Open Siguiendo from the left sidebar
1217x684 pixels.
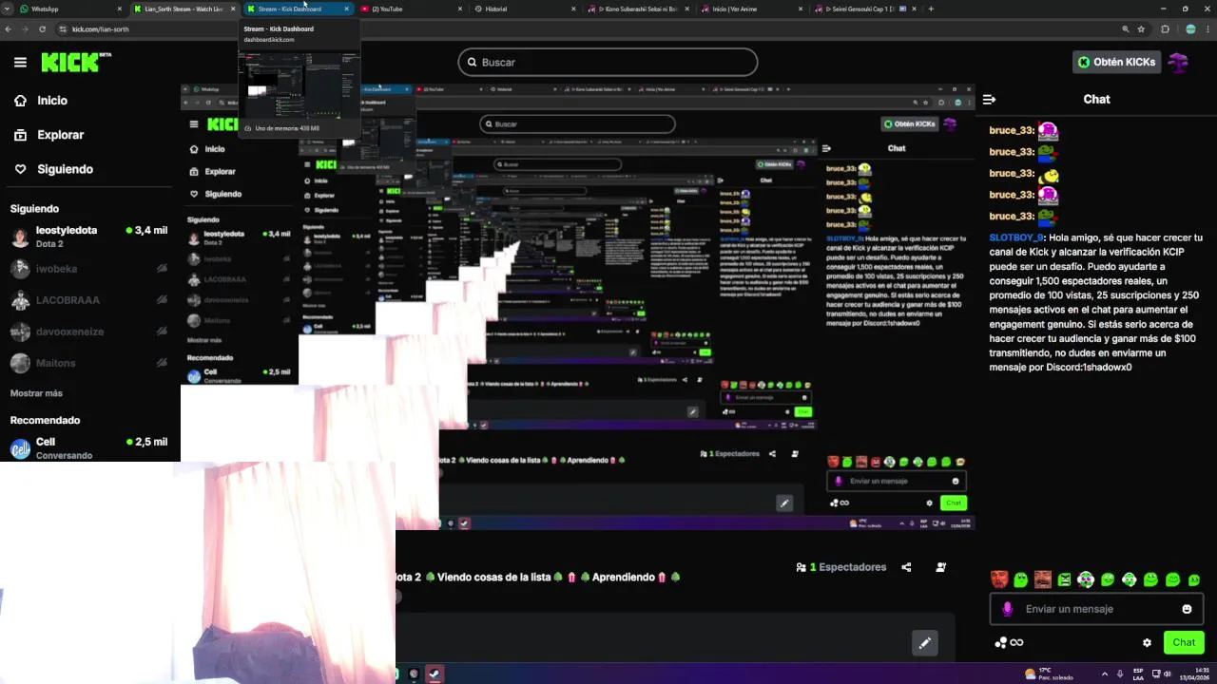coord(53,169)
